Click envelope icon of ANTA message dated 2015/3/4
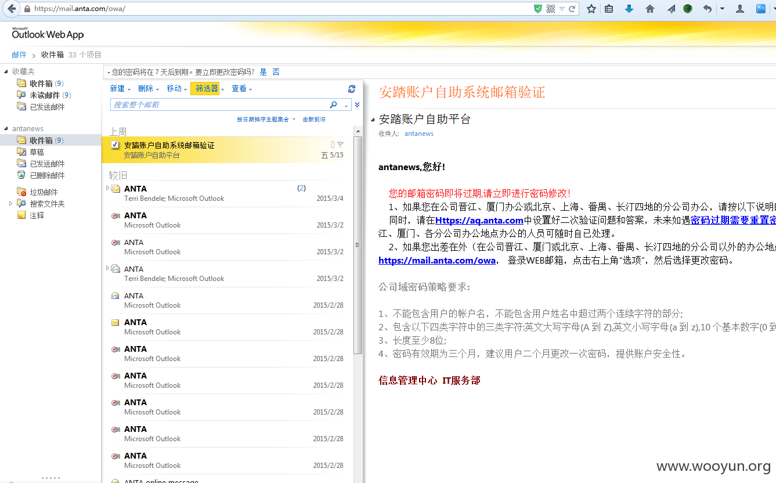 tap(116, 189)
